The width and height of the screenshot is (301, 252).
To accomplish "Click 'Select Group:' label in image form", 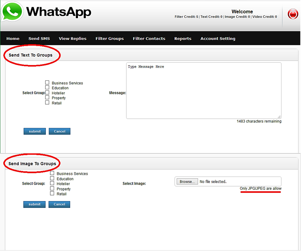I will click(33, 183).
